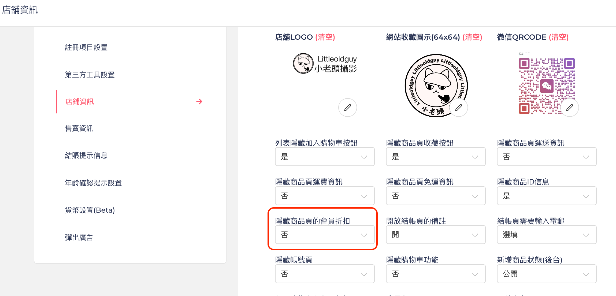Click the Littleoldguy shop logo image
The height and width of the screenshot is (296, 616).
pos(325,64)
